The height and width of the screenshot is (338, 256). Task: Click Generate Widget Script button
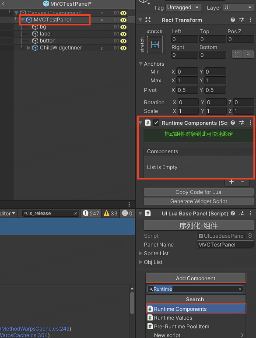[199, 201]
